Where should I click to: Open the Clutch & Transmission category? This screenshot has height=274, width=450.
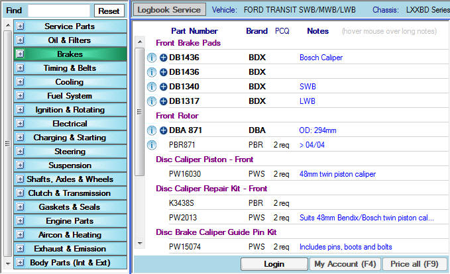(70, 193)
